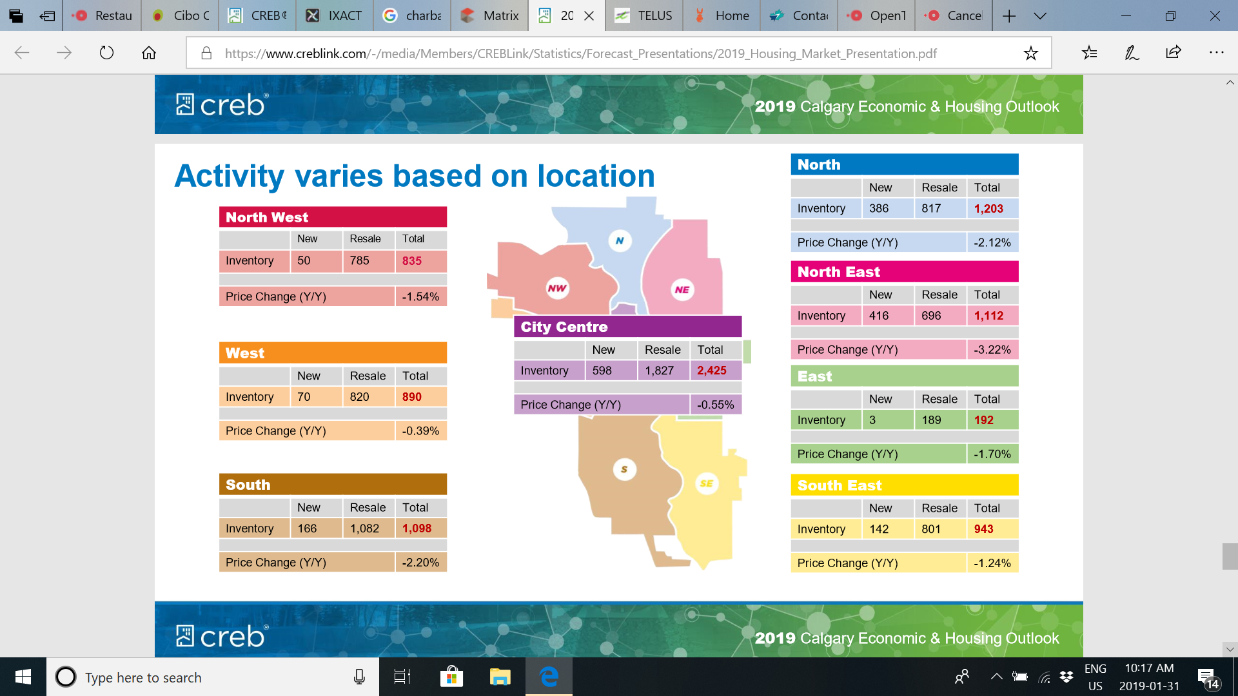Click the browser Refresh icon

tap(106, 53)
